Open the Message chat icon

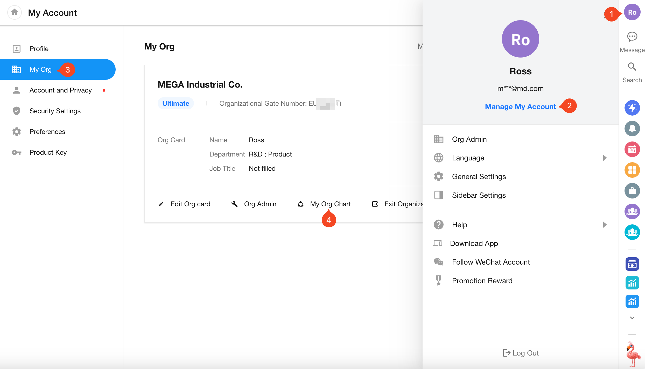pos(632,37)
